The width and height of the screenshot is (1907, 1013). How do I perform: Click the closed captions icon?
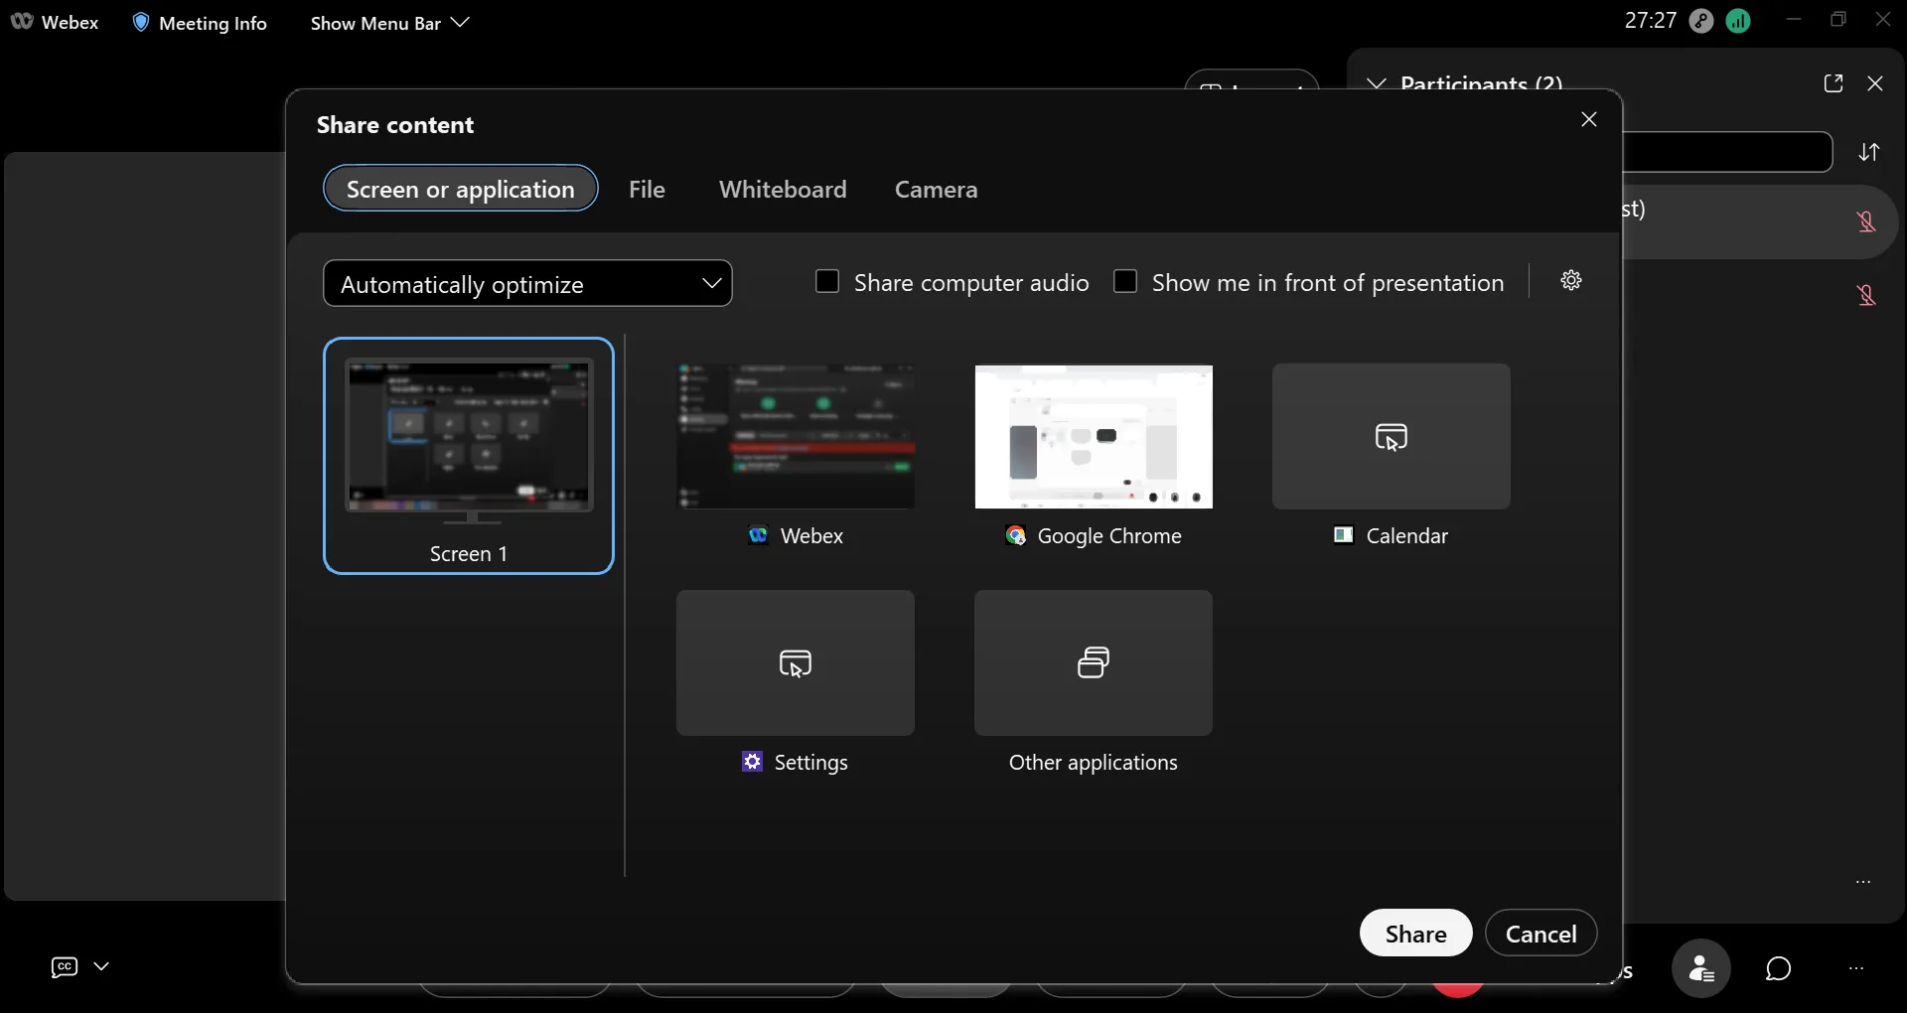(65, 967)
